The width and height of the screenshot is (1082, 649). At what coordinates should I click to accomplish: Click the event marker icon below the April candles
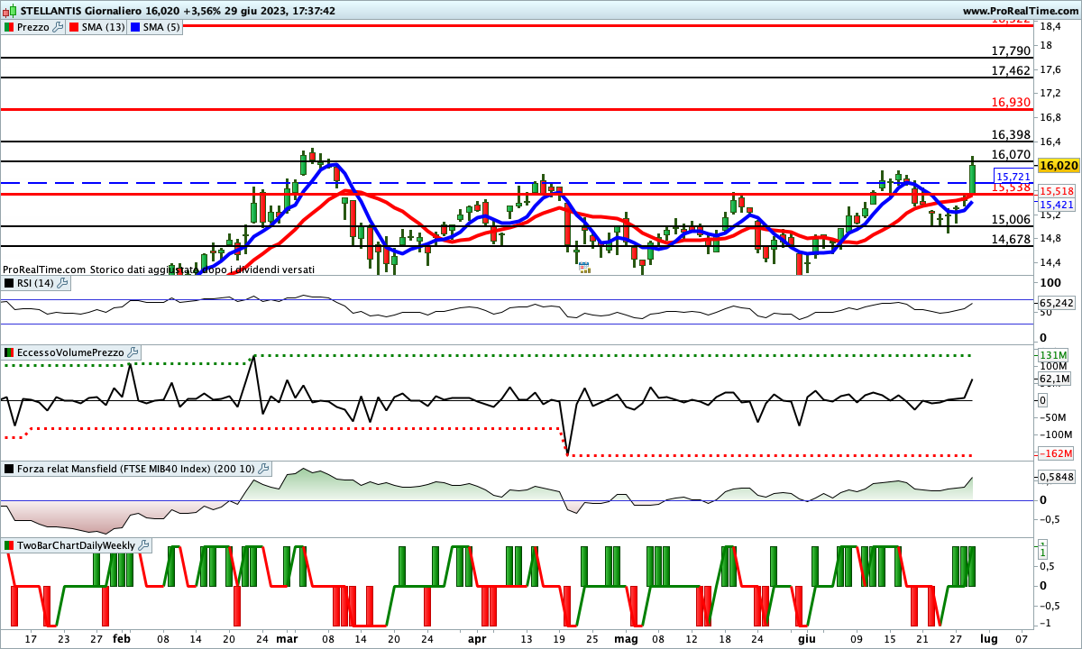(584, 268)
